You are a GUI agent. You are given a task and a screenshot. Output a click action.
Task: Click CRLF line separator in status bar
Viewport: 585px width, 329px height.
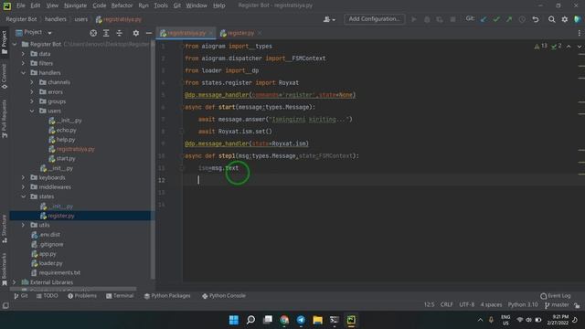pyautogui.click(x=446, y=304)
